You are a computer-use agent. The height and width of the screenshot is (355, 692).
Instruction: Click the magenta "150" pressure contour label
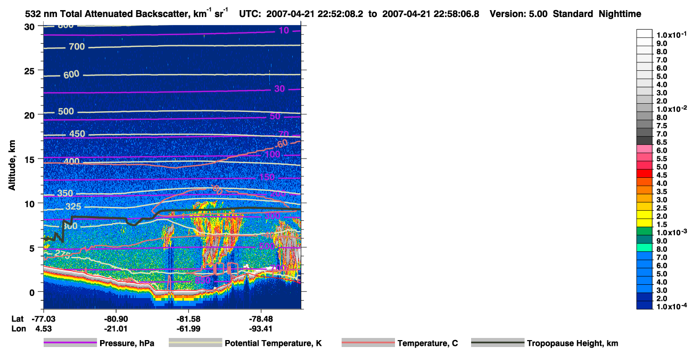[x=267, y=177]
